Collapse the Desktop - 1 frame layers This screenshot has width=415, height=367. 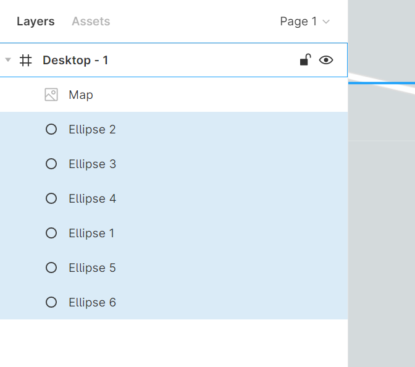[x=8, y=60]
